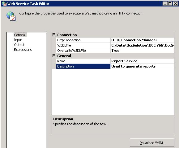Select the WSDLFile property name

83,45
